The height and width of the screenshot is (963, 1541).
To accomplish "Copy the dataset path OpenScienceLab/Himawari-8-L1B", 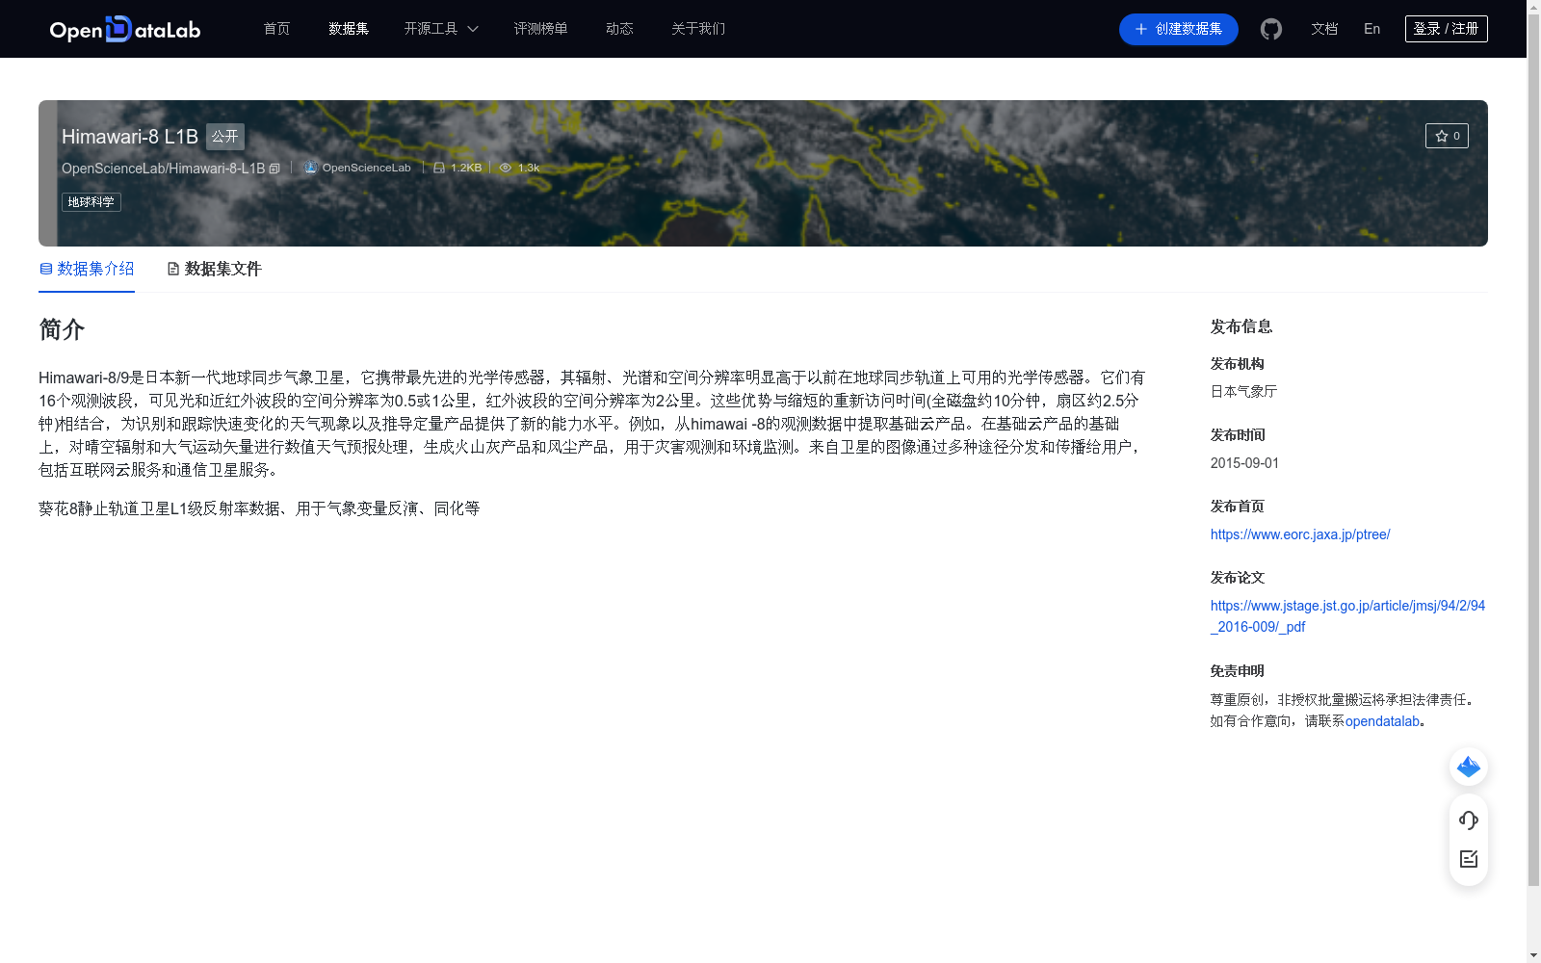I will [x=274, y=169].
